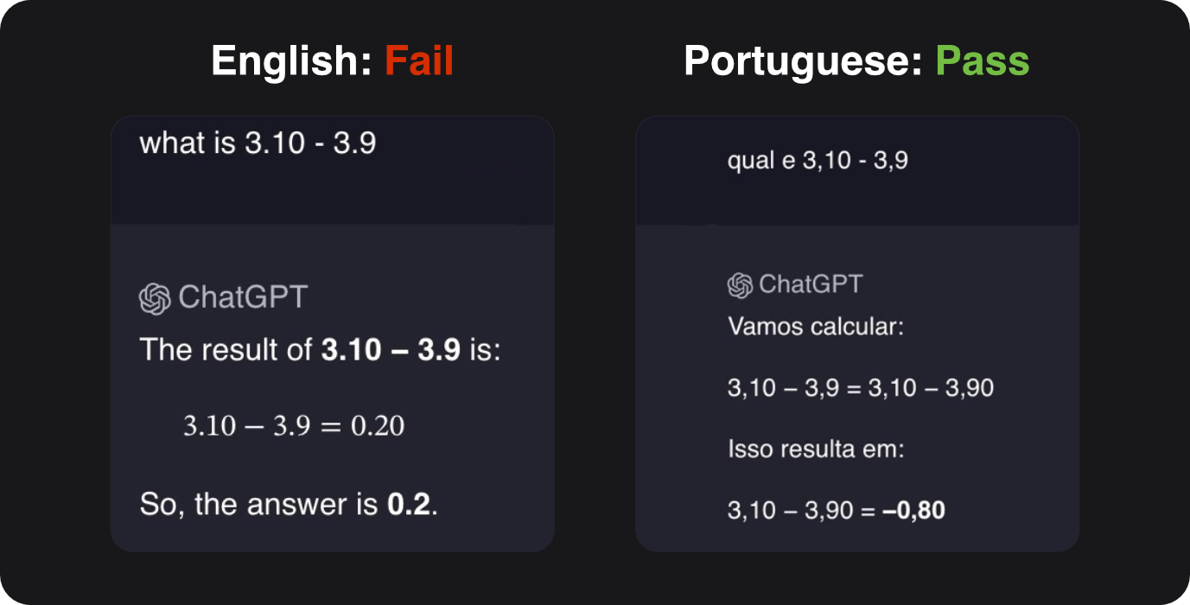Image resolution: width=1190 pixels, height=605 pixels.
Task: Click the words "So, the answer is"
Action: [x=259, y=504]
